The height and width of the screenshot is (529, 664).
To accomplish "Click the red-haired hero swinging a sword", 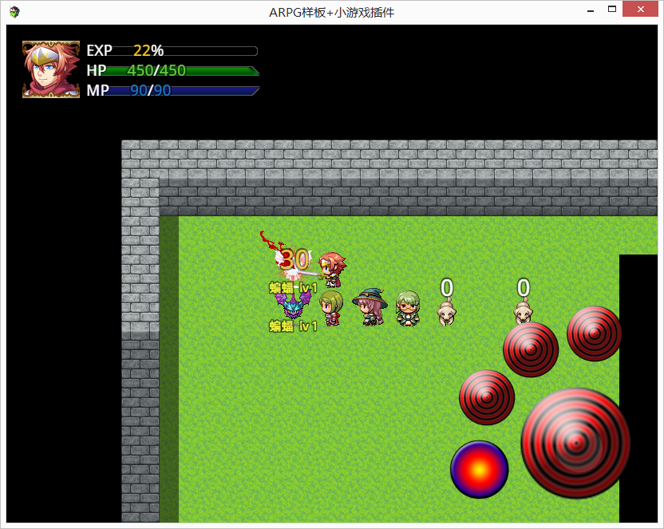I will click(x=331, y=269).
